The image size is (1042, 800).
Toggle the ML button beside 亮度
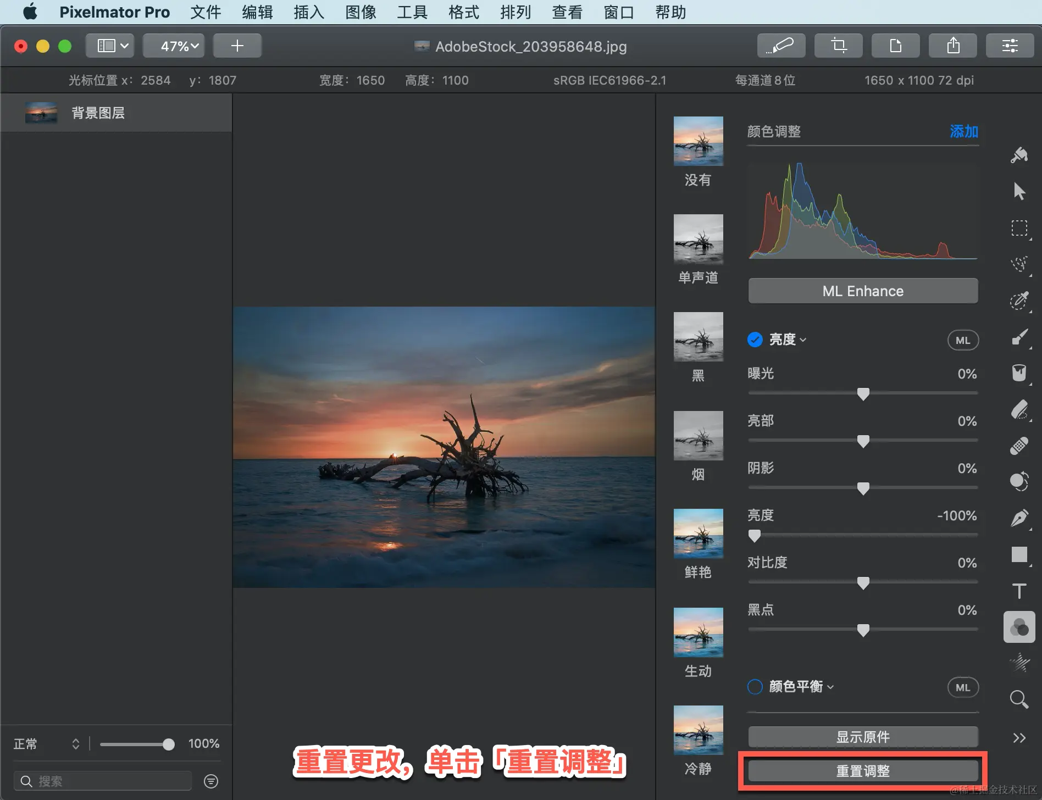click(x=963, y=340)
